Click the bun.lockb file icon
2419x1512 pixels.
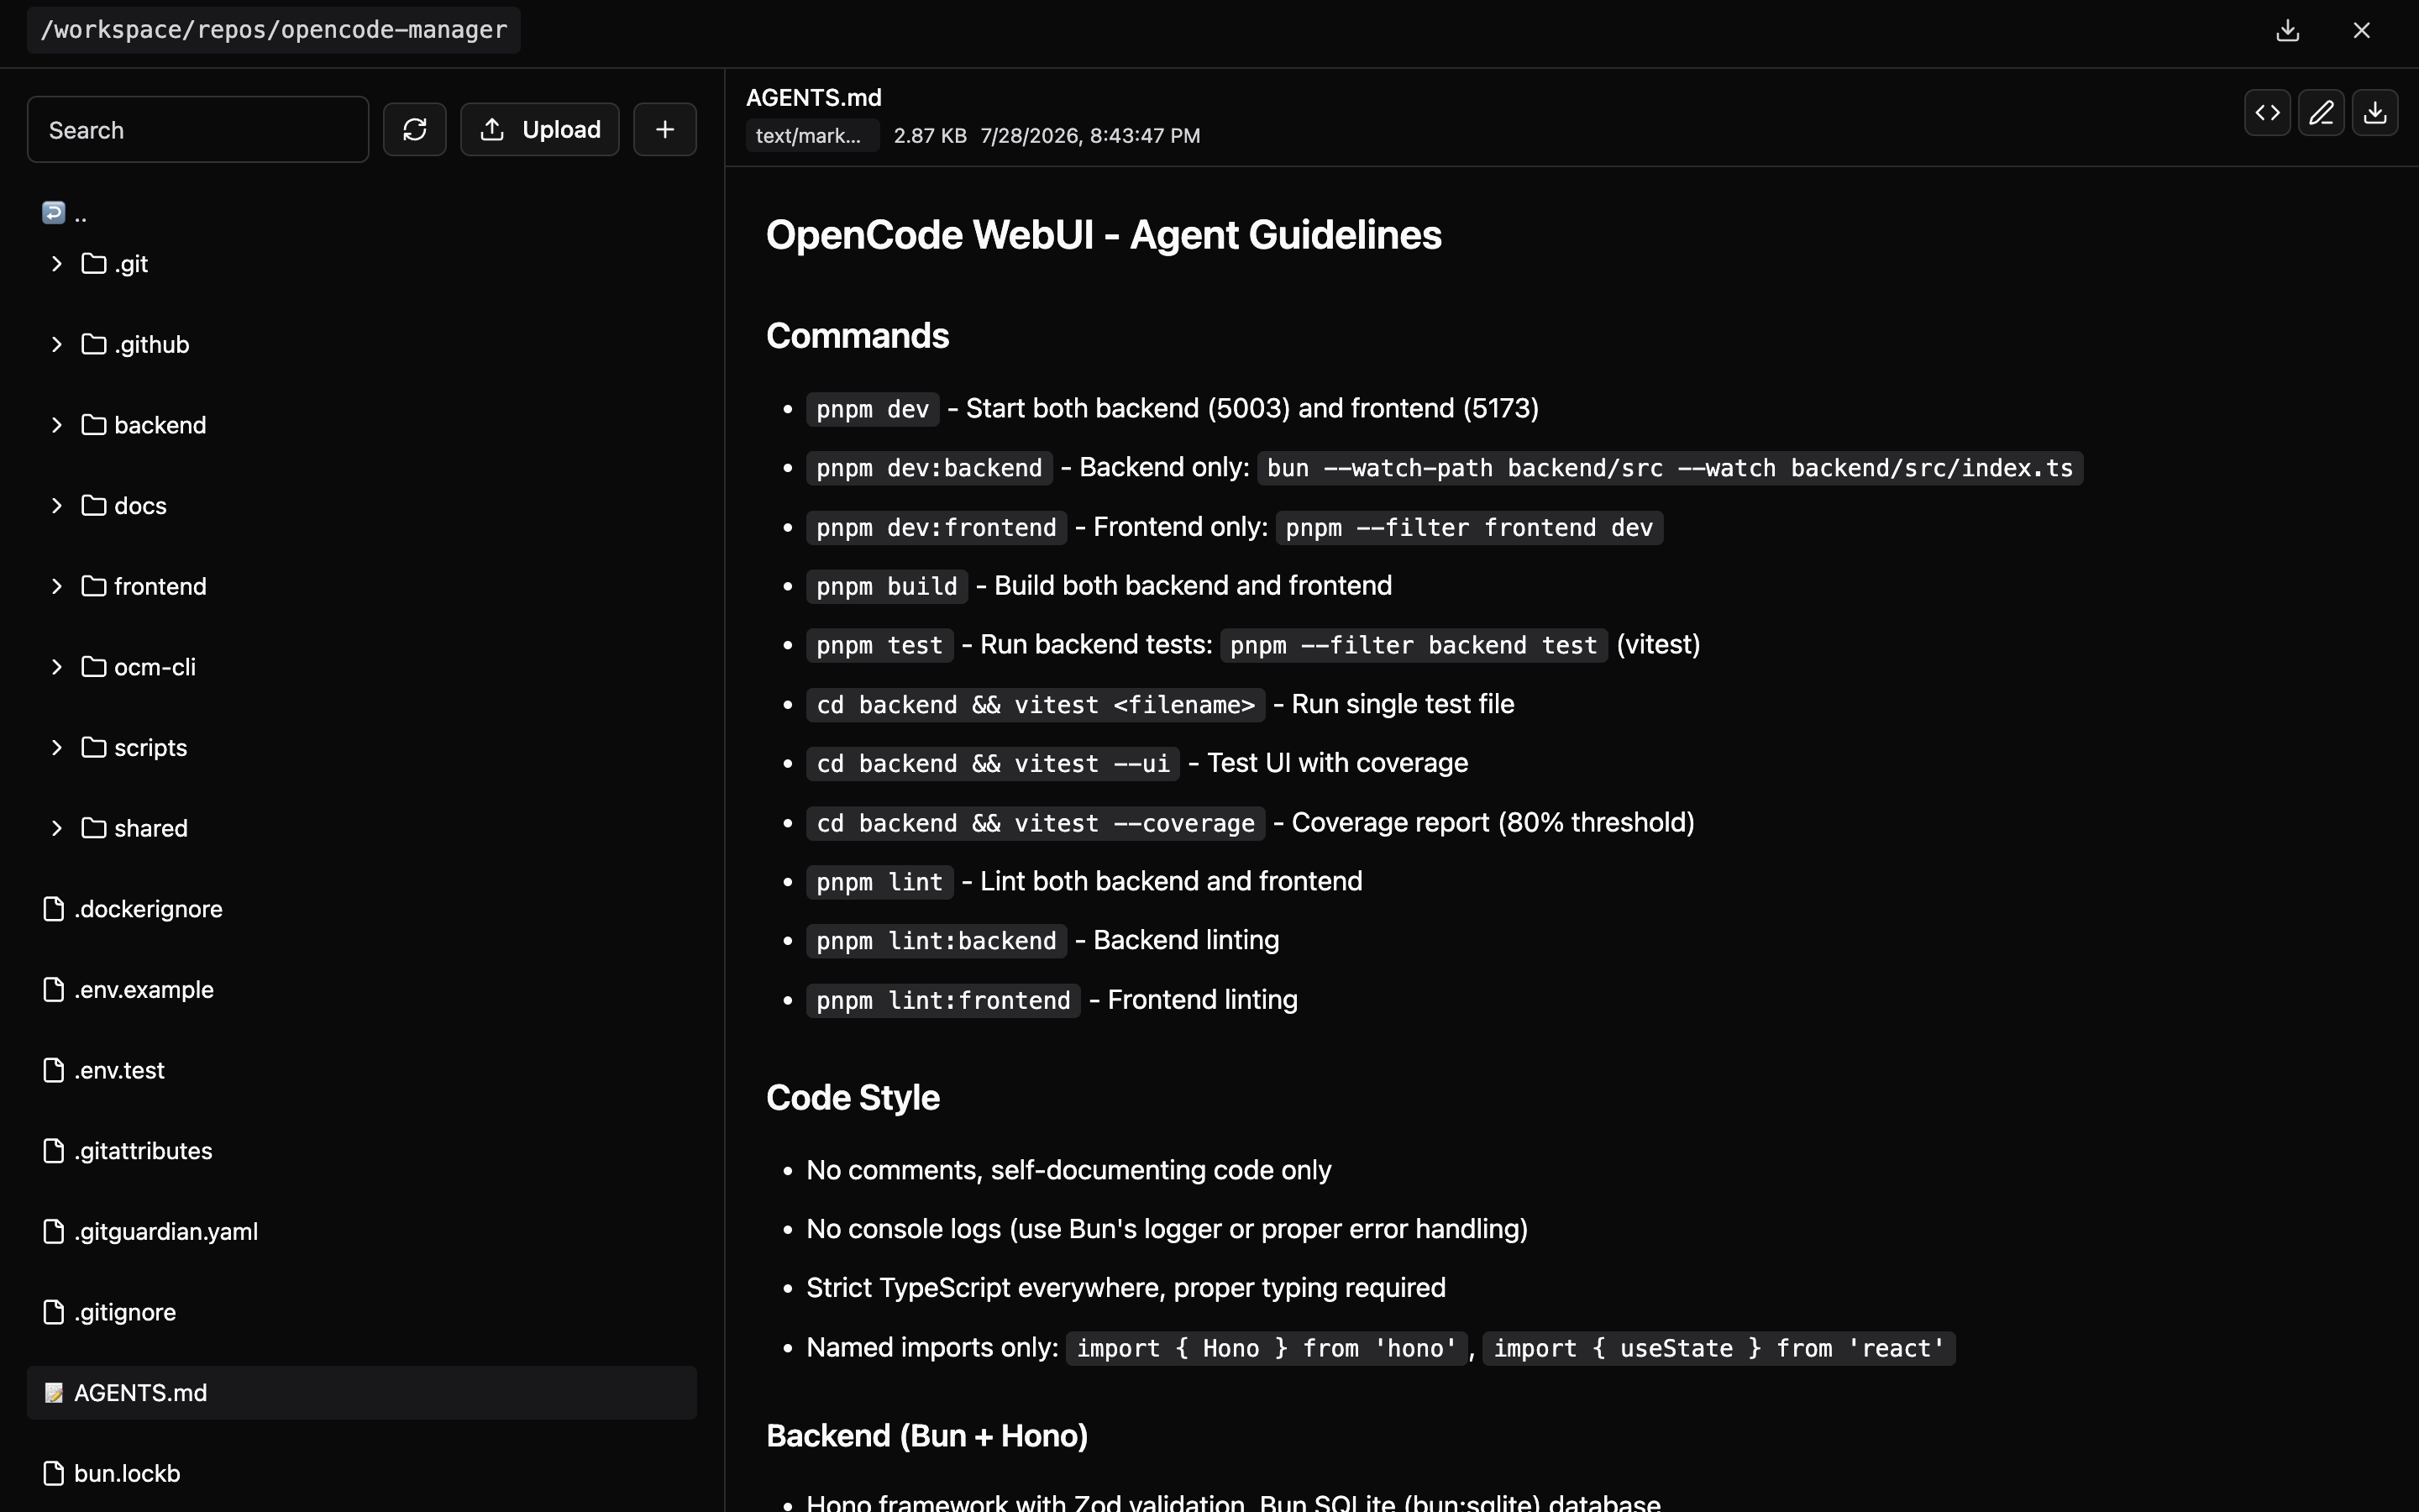[x=54, y=1473]
